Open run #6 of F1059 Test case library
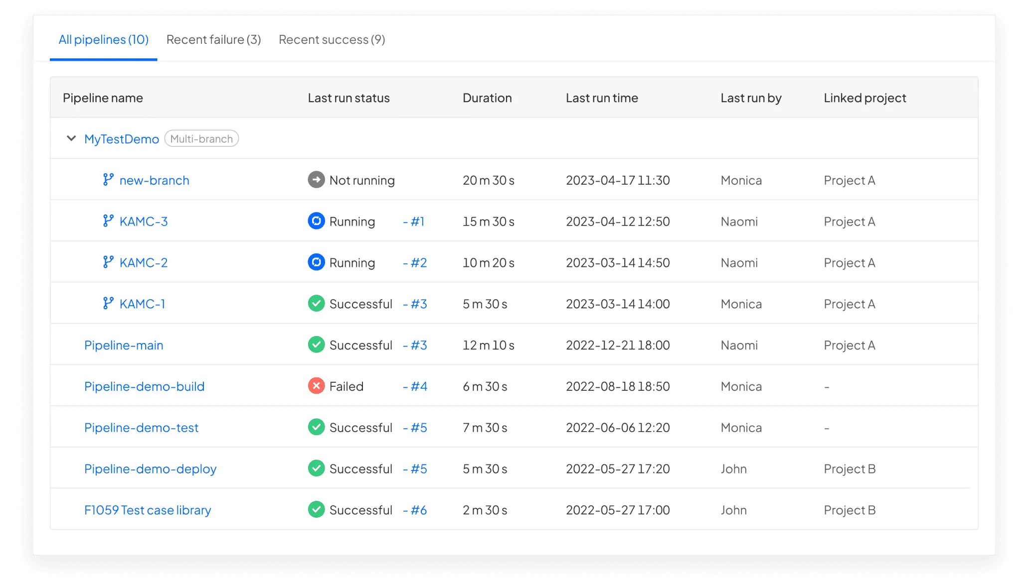This screenshot has width=1032, height=581. point(415,510)
